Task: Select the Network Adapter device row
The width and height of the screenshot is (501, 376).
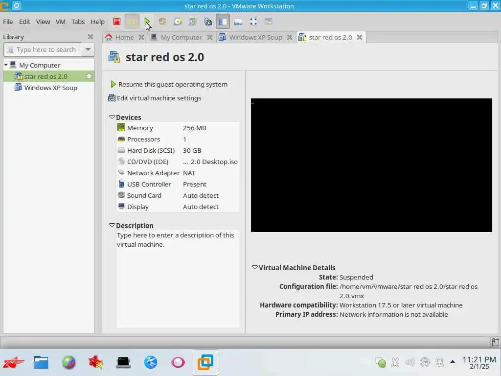Action: coord(178,173)
